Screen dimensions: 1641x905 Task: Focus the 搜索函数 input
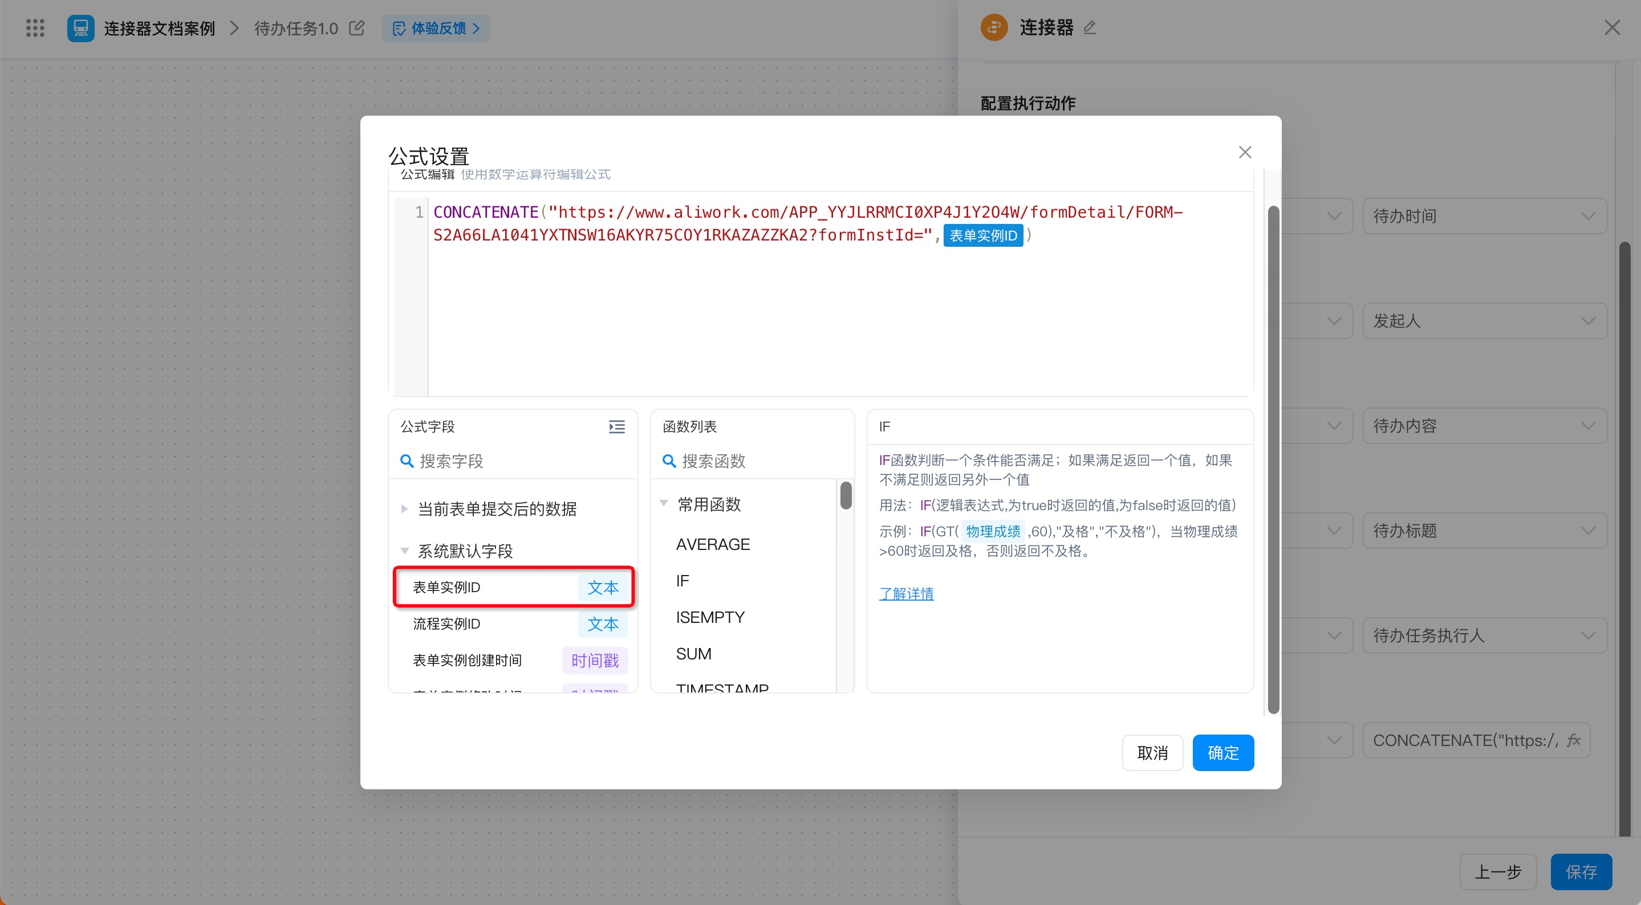[752, 460]
